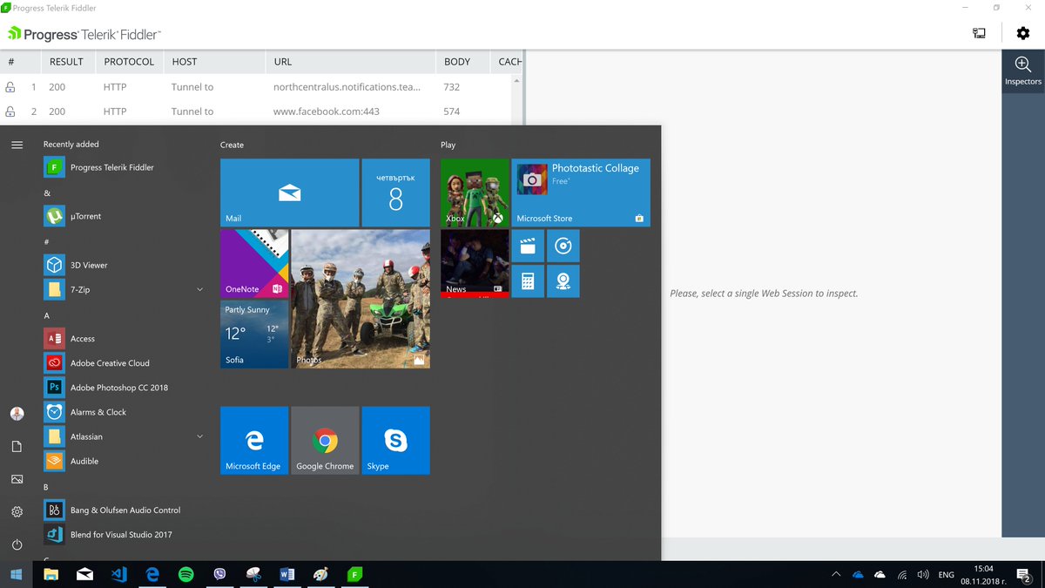
Task: Open Audible from the app list
Action: click(125, 461)
